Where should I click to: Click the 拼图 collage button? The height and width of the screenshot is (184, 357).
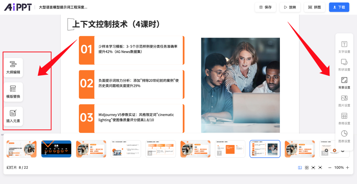click(x=315, y=7)
